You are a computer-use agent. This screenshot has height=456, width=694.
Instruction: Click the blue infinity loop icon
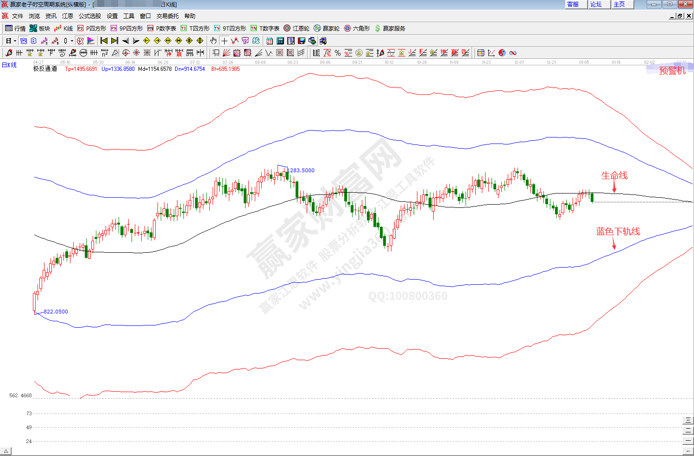click(x=513, y=53)
